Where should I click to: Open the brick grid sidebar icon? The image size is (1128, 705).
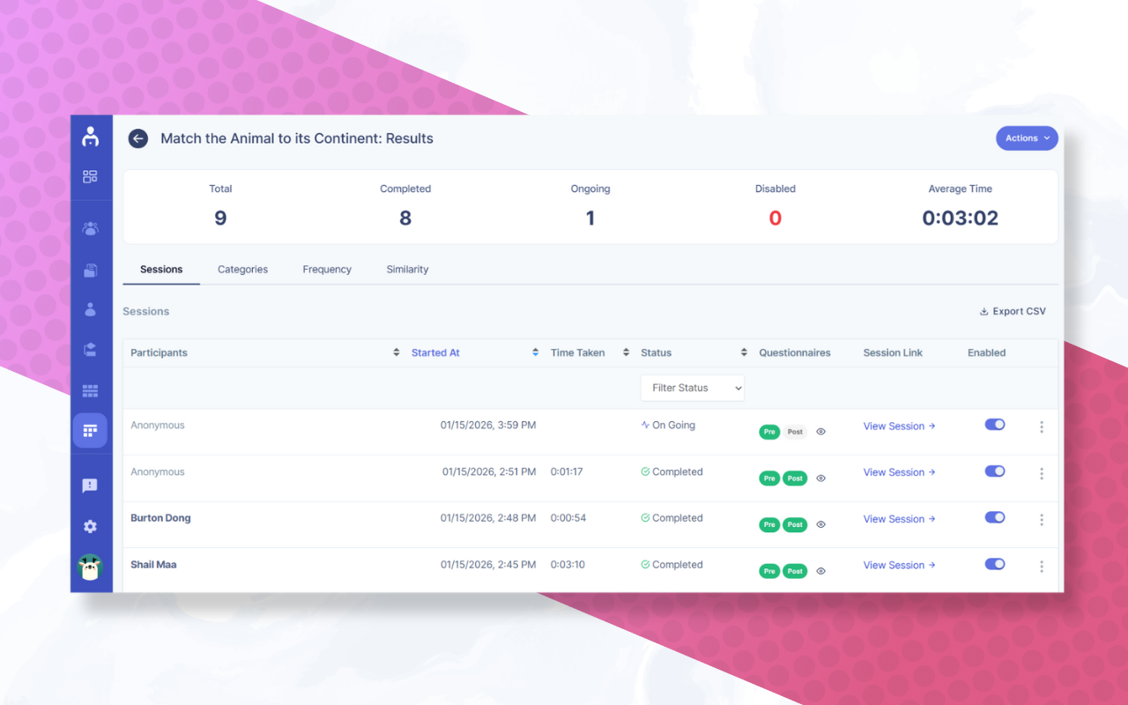coord(90,390)
